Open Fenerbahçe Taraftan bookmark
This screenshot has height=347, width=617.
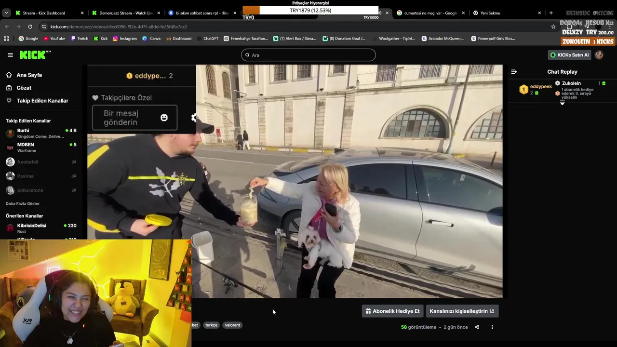246,39
